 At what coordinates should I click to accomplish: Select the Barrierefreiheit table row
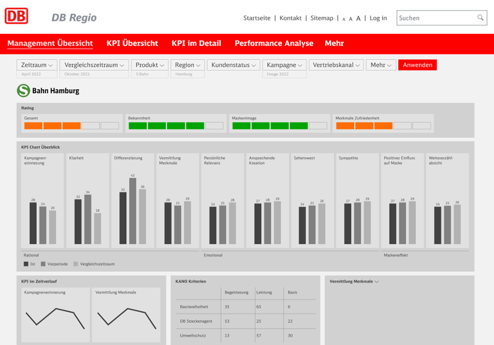pyautogui.click(x=245, y=307)
